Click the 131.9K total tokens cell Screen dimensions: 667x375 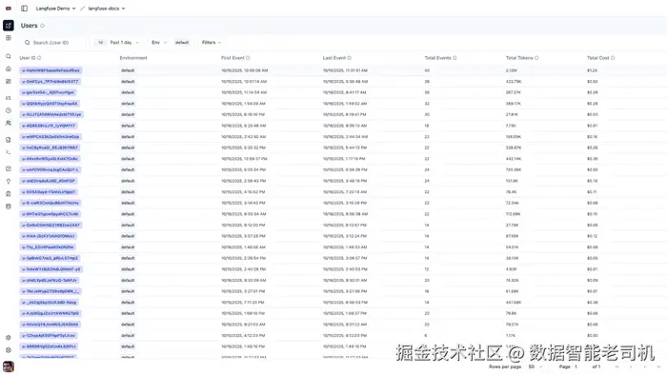click(x=512, y=181)
